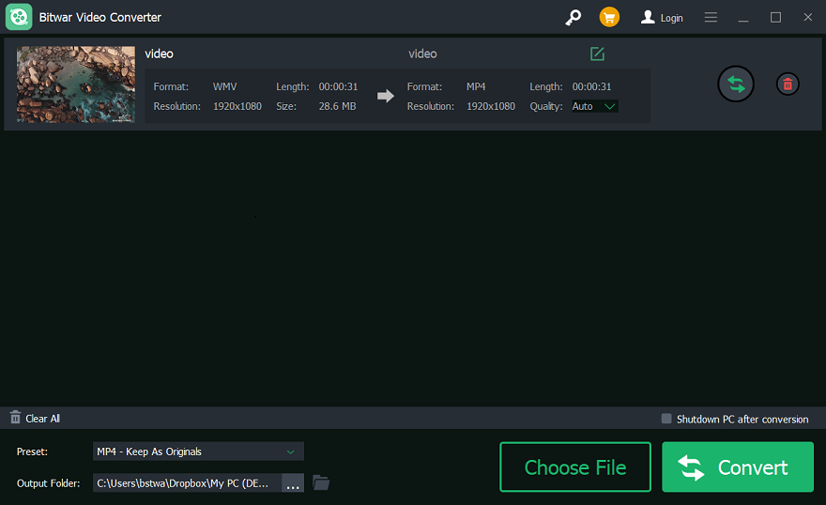
Task: Open the Preset MP4 dropdown
Action: point(198,451)
